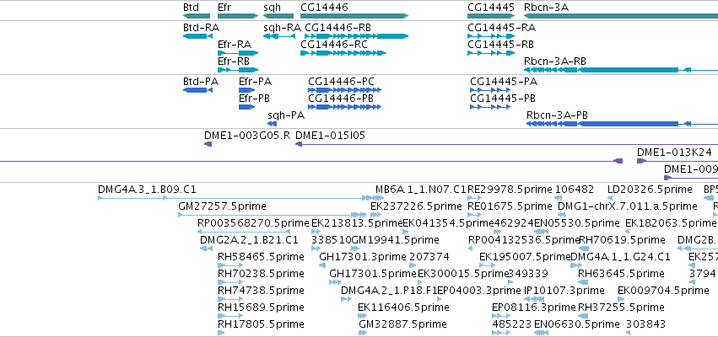Image resolution: width=718 pixels, height=337 pixels.
Task: Click the Rbcn-3A gene bar
Action: (x=620, y=16)
